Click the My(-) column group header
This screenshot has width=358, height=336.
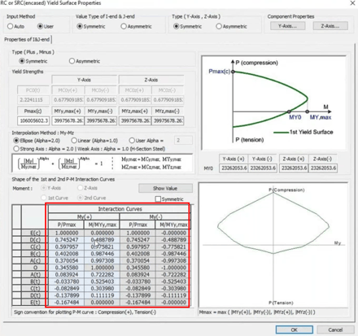[x=155, y=217]
